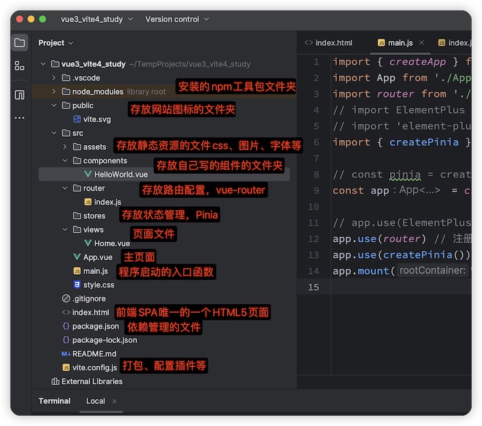Show more tool windows ellipsis
The width and height of the screenshot is (482, 426).
click(20, 117)
